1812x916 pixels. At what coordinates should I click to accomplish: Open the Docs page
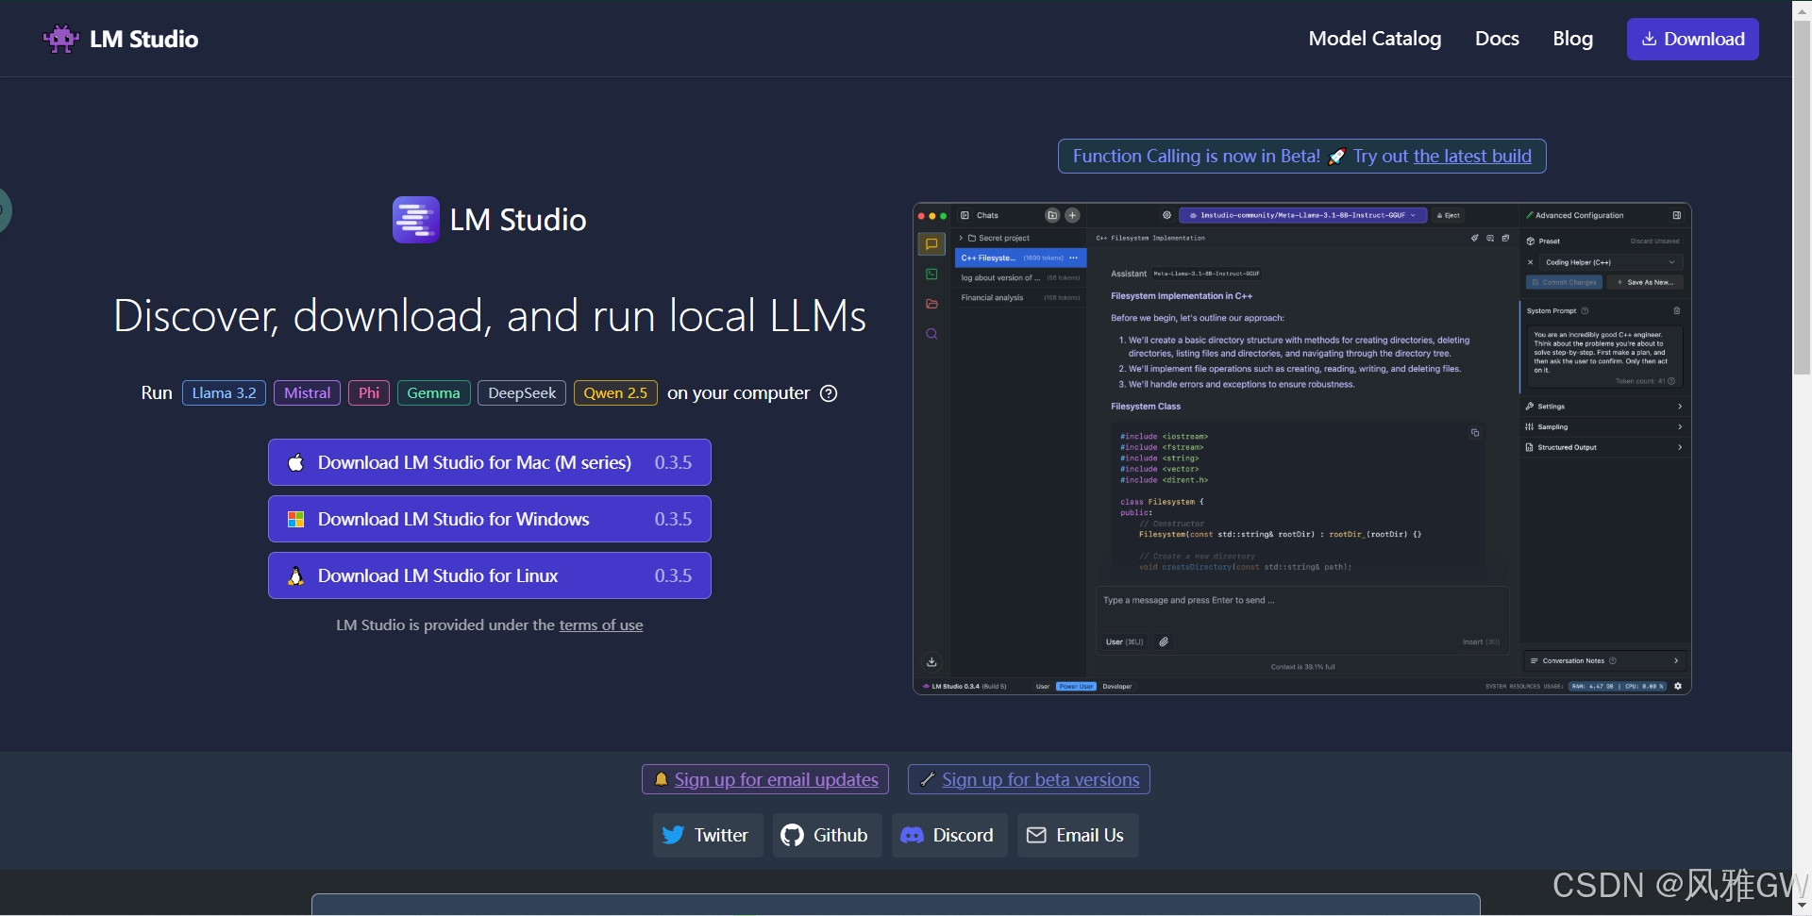[x=1497, y=39]
